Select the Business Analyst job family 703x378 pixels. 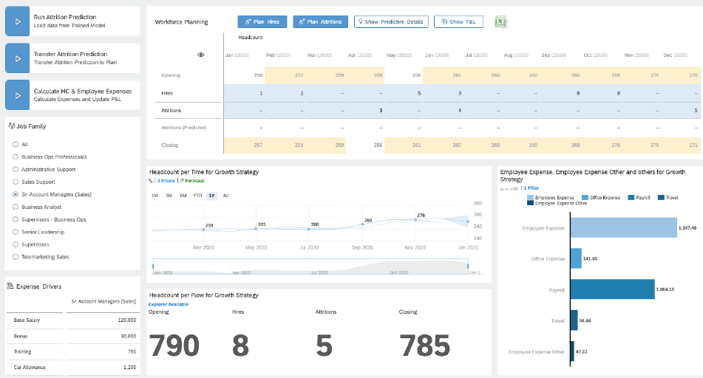coord(16,207)
